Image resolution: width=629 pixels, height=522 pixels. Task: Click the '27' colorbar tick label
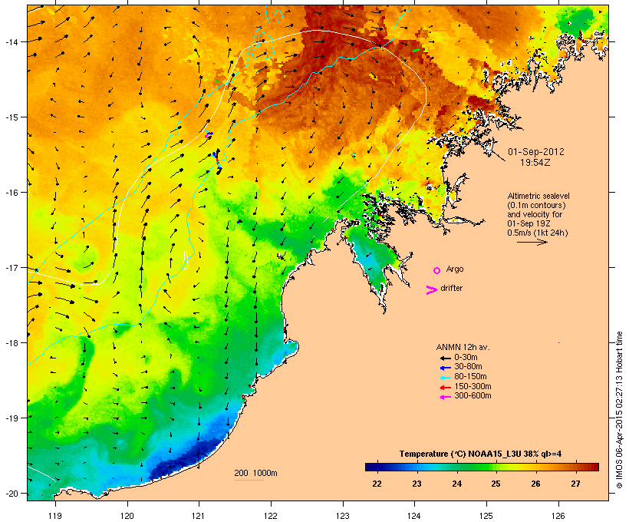(575, 484)
